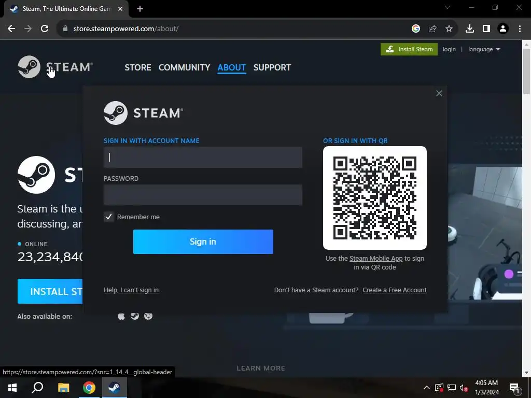
Task: Click the Steam logo in page header
Action: (x=55, y=67)
